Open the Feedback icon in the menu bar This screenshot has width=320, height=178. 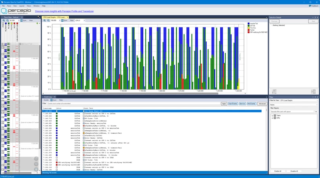point(310,6)
